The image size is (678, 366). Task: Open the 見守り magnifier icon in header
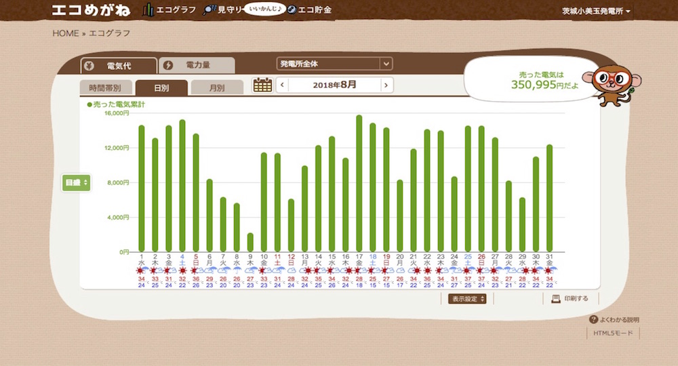(x=210, y=9)
